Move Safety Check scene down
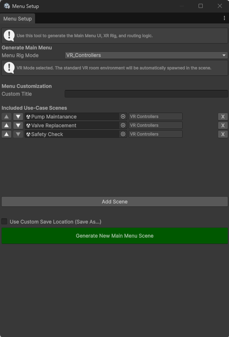229x337 pixels. coord(18,134)
